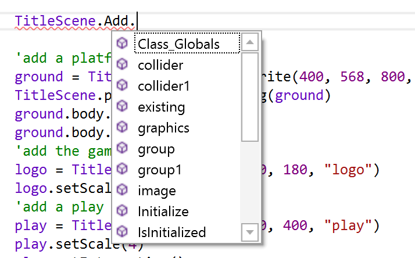The height and width of the screenshot is (258, 415).
Task: Click the autocomplete scrollbar thumb
Action: tap(250, 97)
